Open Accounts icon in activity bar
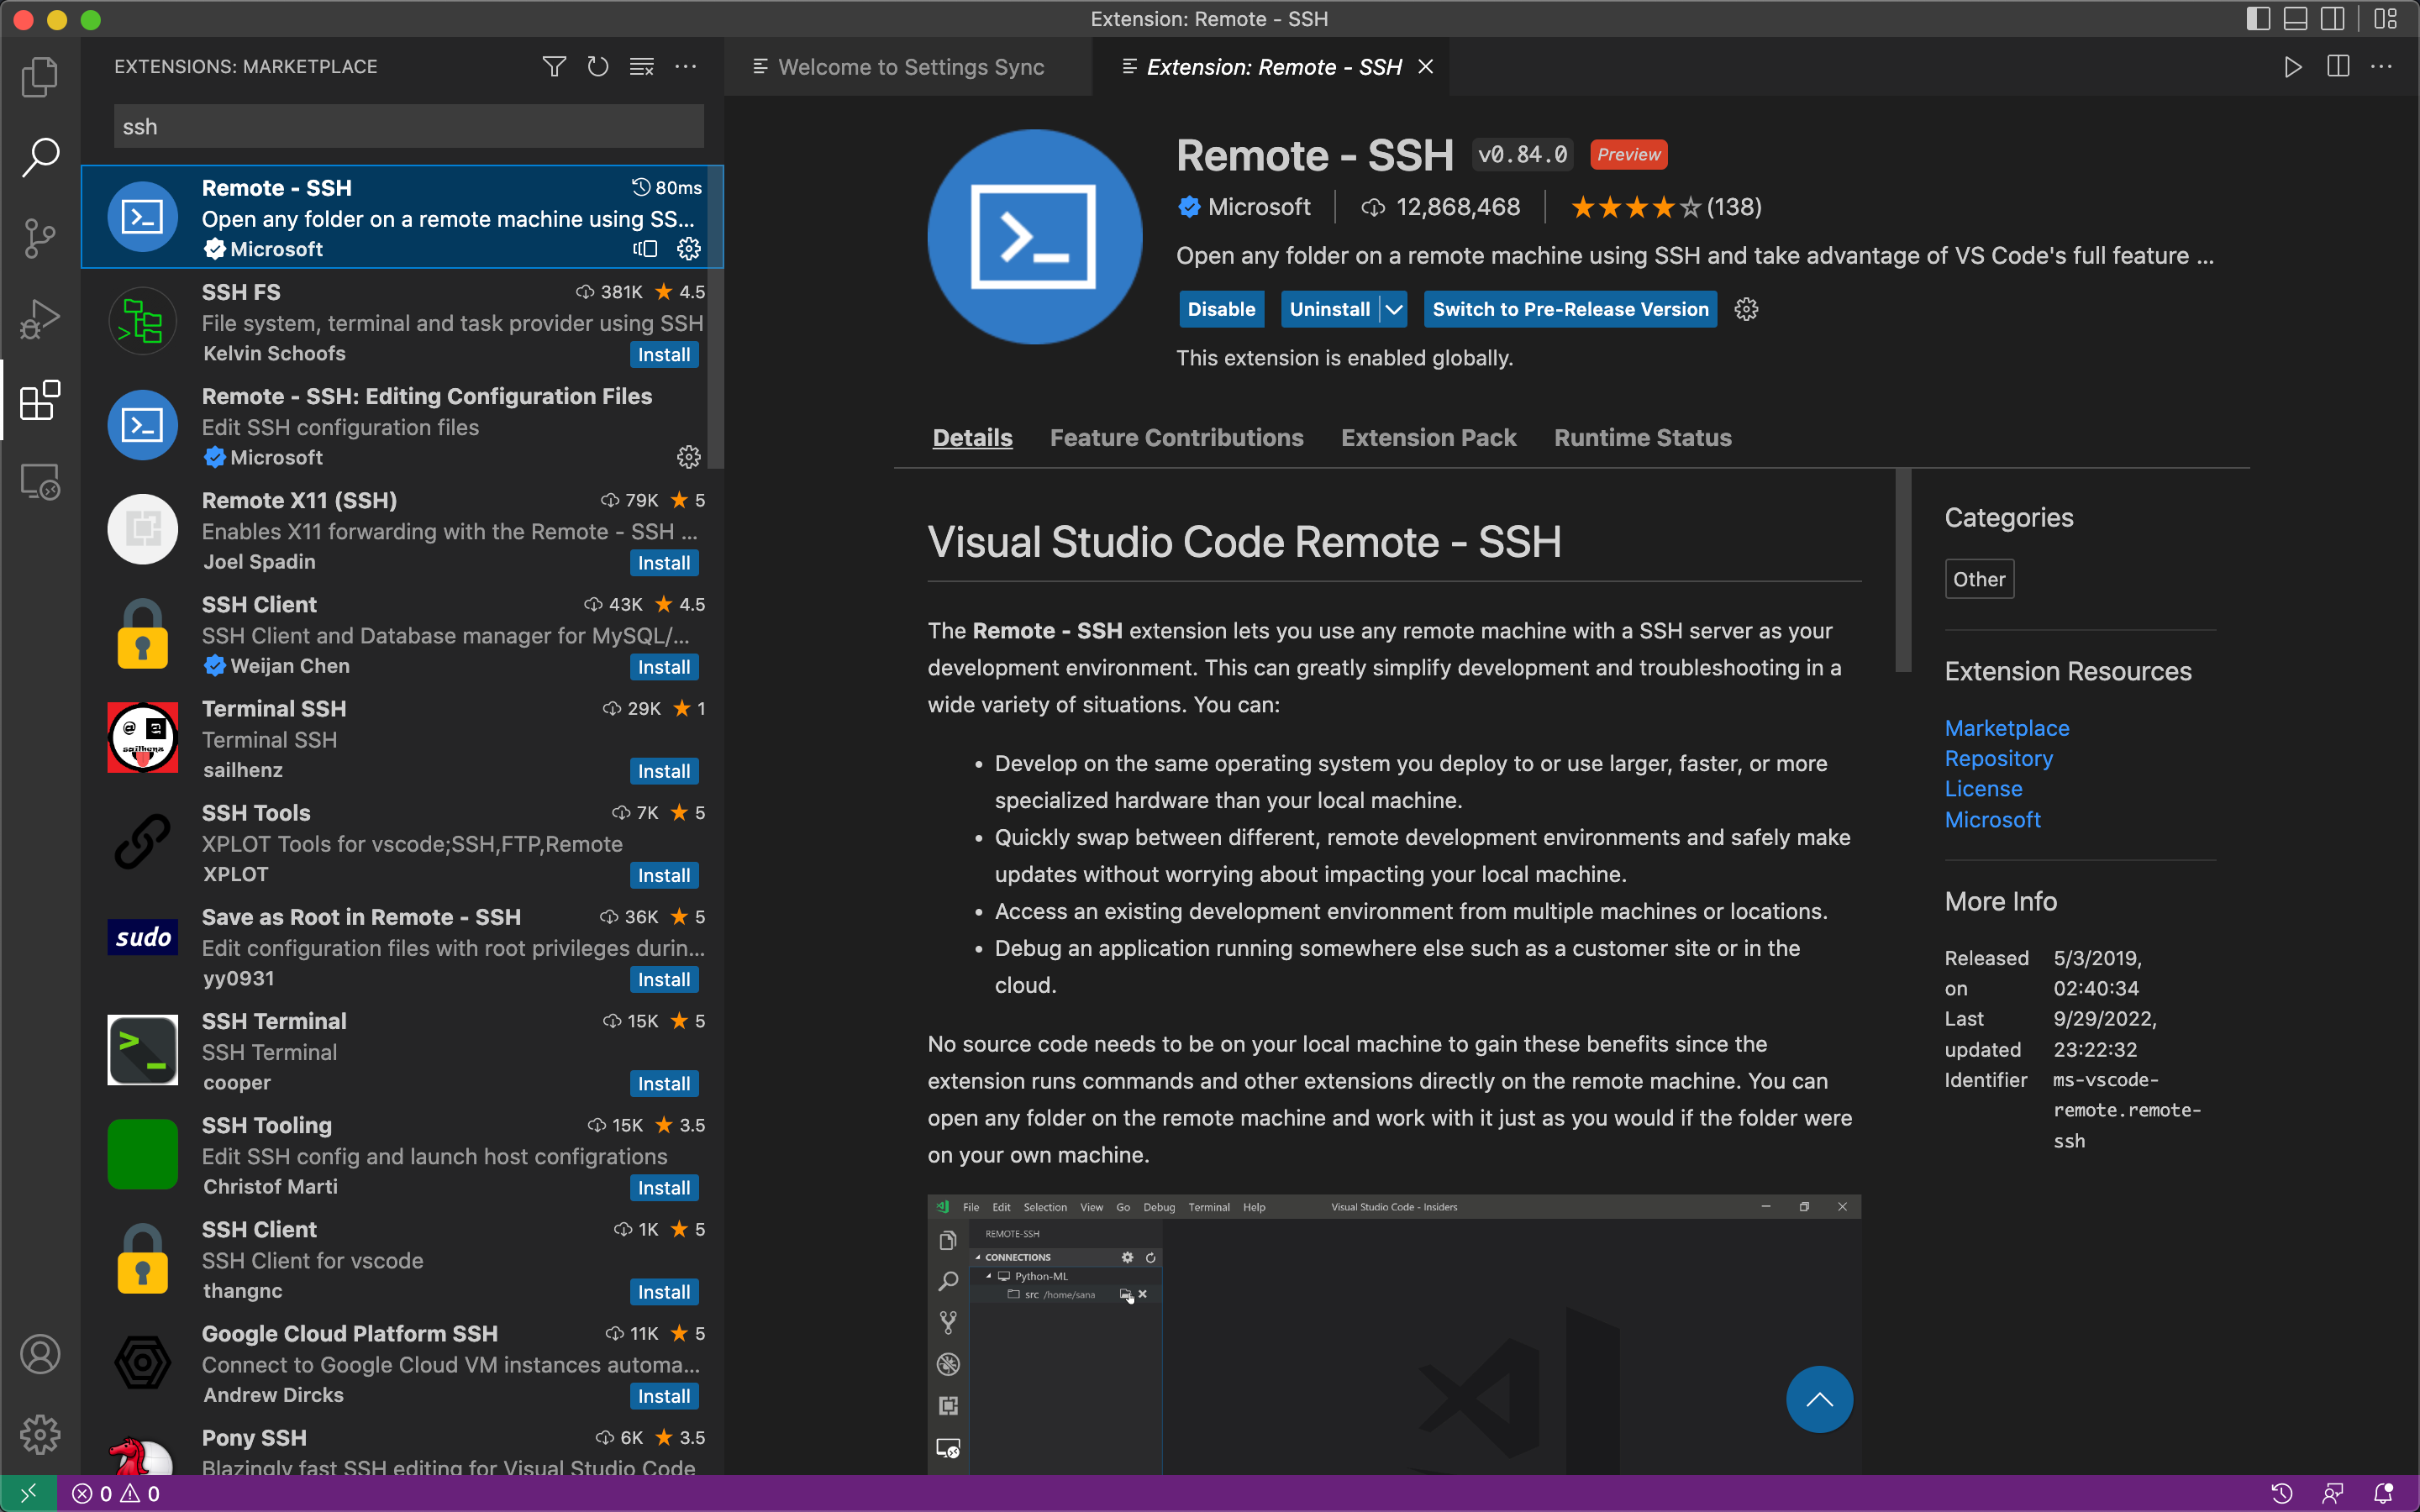Viewport: 2420px width, 1512px height. [40, 1354]
